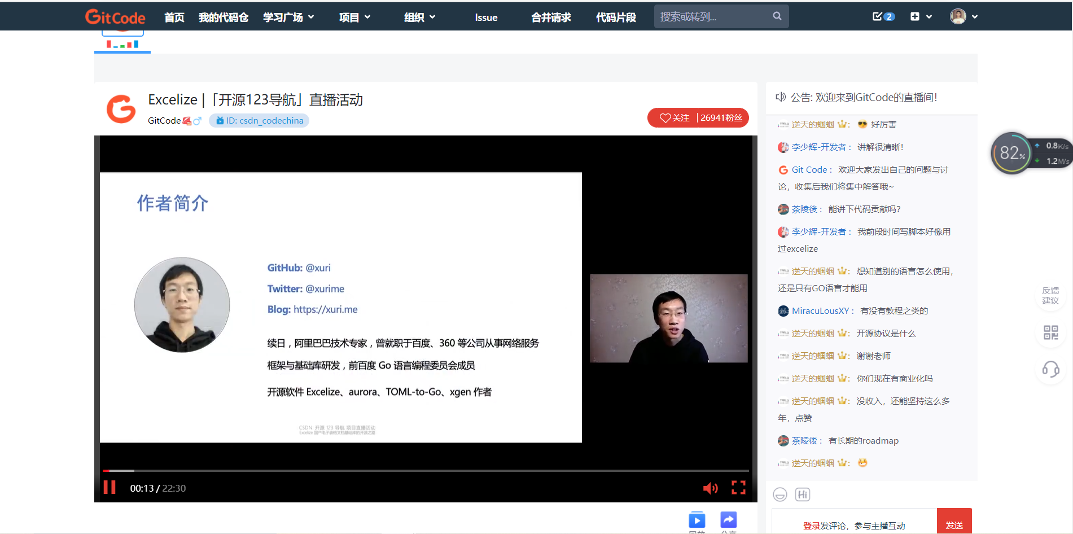Open 合并请求 in the navbar
The image size is (1073, 534).
tap(551, 17)
